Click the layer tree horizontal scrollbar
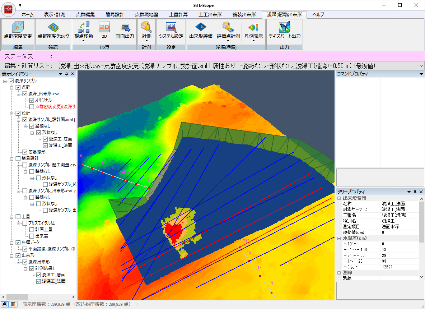The image size is (425, 309). [x=18, y=297]
